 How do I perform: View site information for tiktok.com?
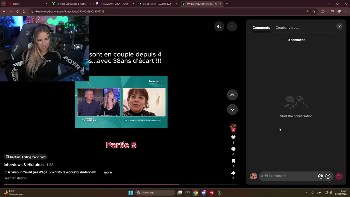click(32, 11)
